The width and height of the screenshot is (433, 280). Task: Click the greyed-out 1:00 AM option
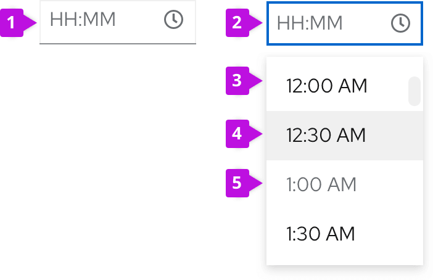tap(321, 184)
